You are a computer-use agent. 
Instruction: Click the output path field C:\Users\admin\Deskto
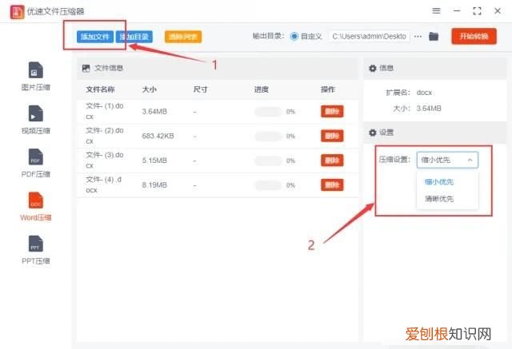(370, 36)
